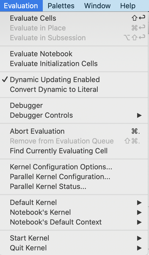Open the Window menu
This screenshot has height=255, width=149.
coord(97,6)
